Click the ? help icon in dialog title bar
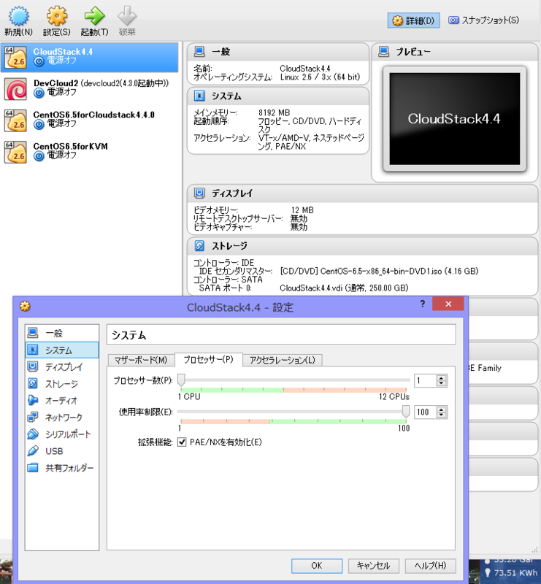 coord(422,304)
